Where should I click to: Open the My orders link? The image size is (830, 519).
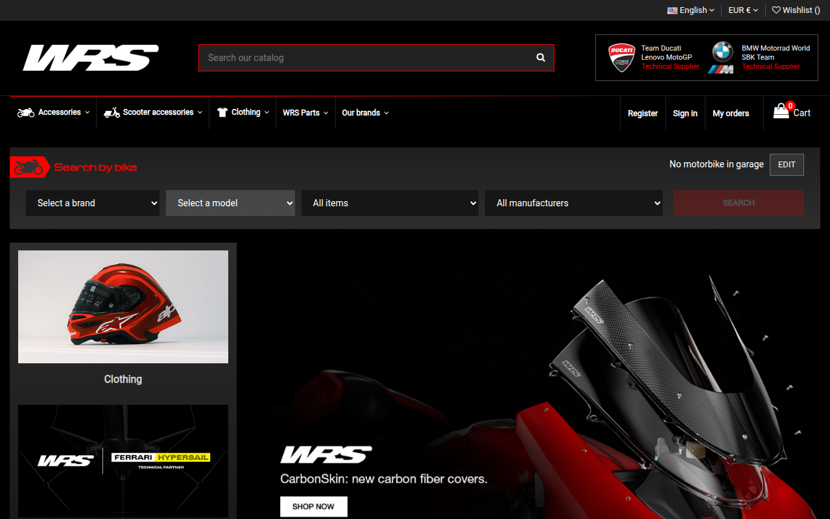(731, 114)
